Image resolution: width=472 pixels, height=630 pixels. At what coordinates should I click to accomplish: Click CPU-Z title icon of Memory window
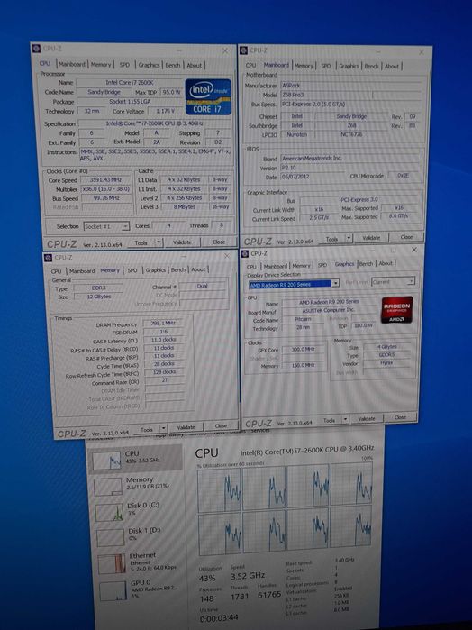pos(48,258)
